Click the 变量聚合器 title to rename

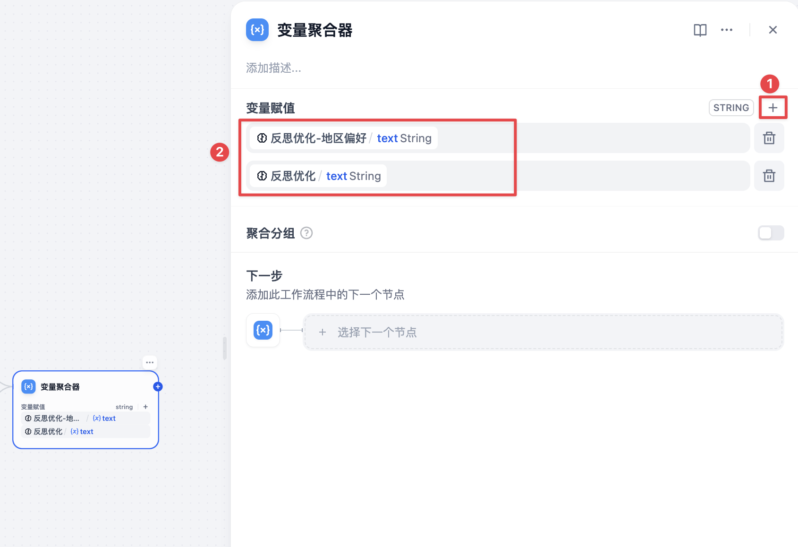(x=314, y=30)
